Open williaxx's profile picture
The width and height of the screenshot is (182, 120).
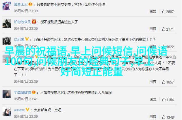point(7,112)
